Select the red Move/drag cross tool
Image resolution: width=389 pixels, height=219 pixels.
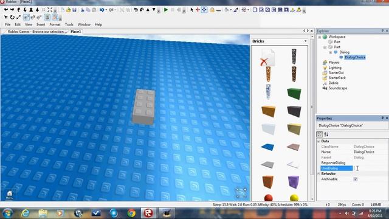pos(198,10)
